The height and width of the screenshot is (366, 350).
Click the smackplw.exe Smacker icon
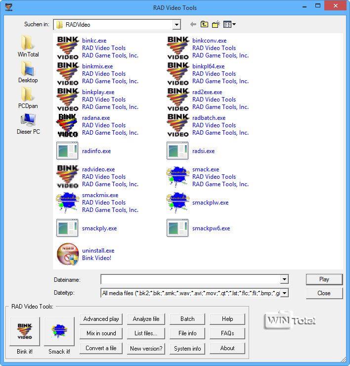pos(177,203)
